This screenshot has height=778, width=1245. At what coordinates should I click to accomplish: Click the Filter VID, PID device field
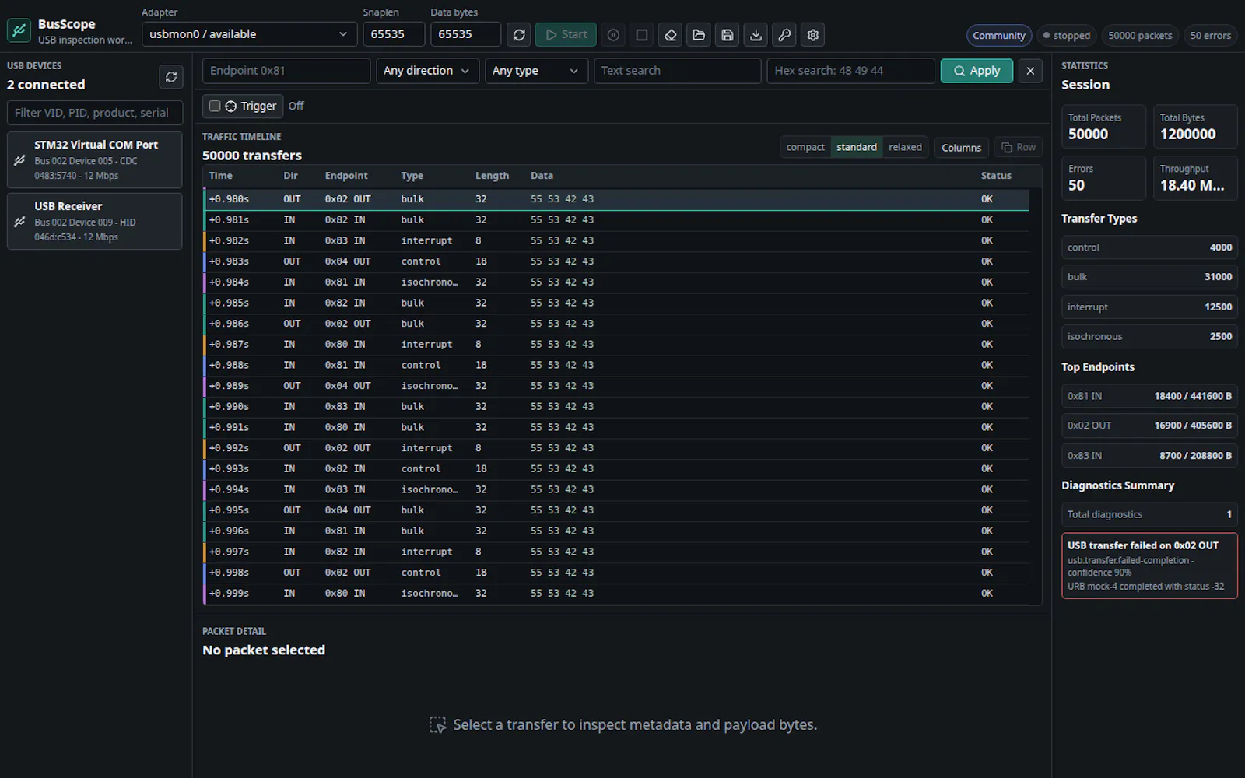[x=95, y=113]
